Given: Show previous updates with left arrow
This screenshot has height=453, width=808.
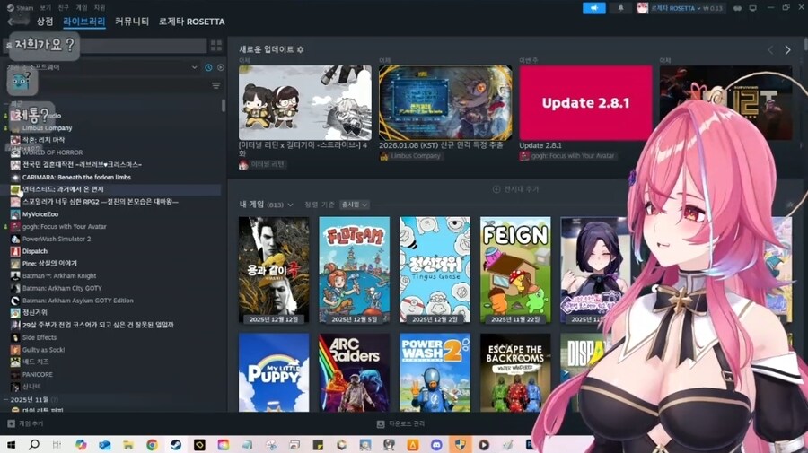Looking at the screenshot, I should click(771, 50).
